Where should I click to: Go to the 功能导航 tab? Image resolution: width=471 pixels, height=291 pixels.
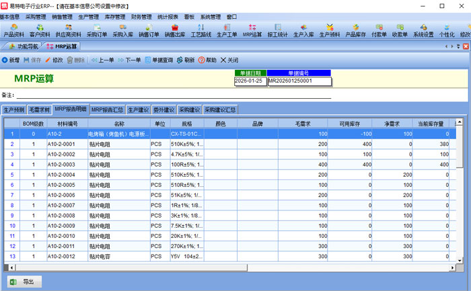(x=24, y=46)
